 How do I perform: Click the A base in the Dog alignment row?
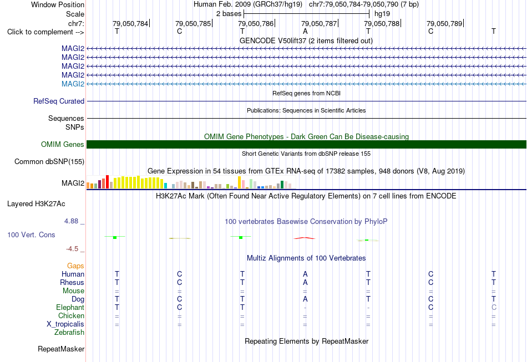coord(305,299)
